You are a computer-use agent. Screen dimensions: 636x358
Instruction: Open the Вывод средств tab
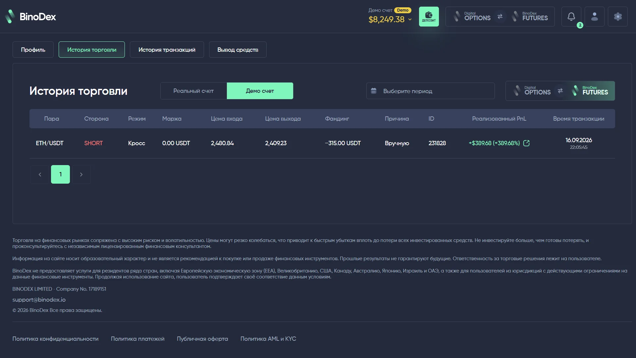pos(238,50)
